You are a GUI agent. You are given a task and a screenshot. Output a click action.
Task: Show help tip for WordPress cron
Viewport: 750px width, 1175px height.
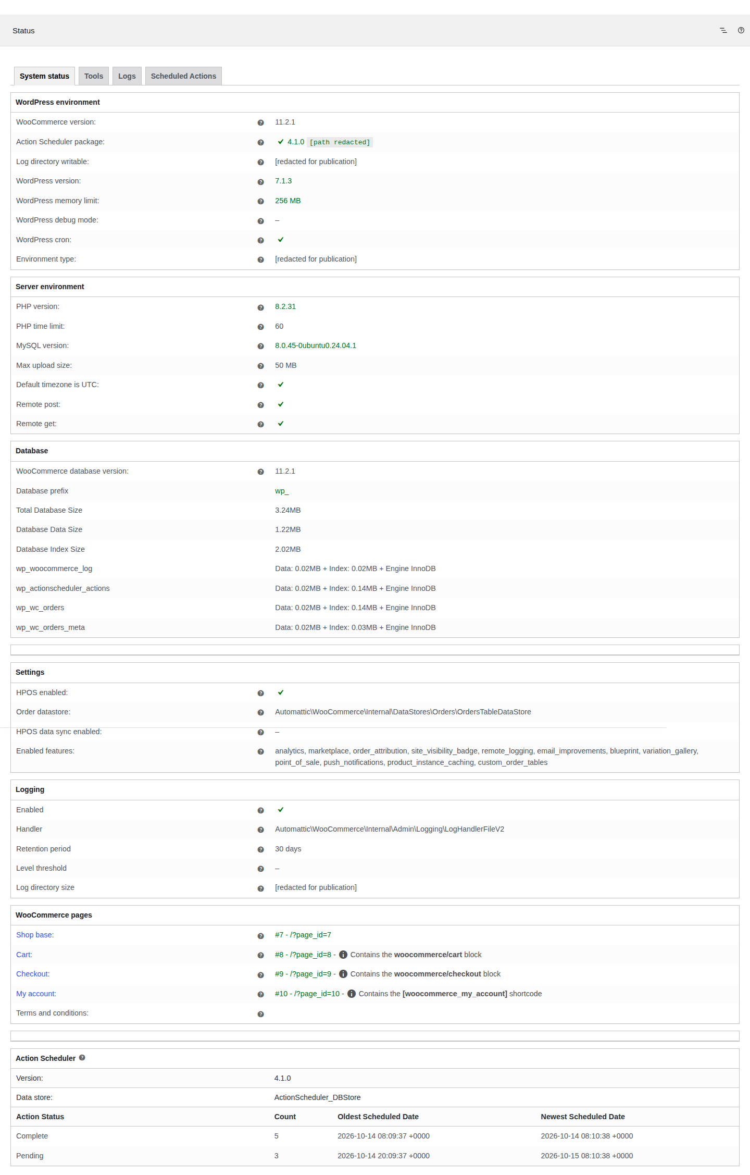coord(260,240)
